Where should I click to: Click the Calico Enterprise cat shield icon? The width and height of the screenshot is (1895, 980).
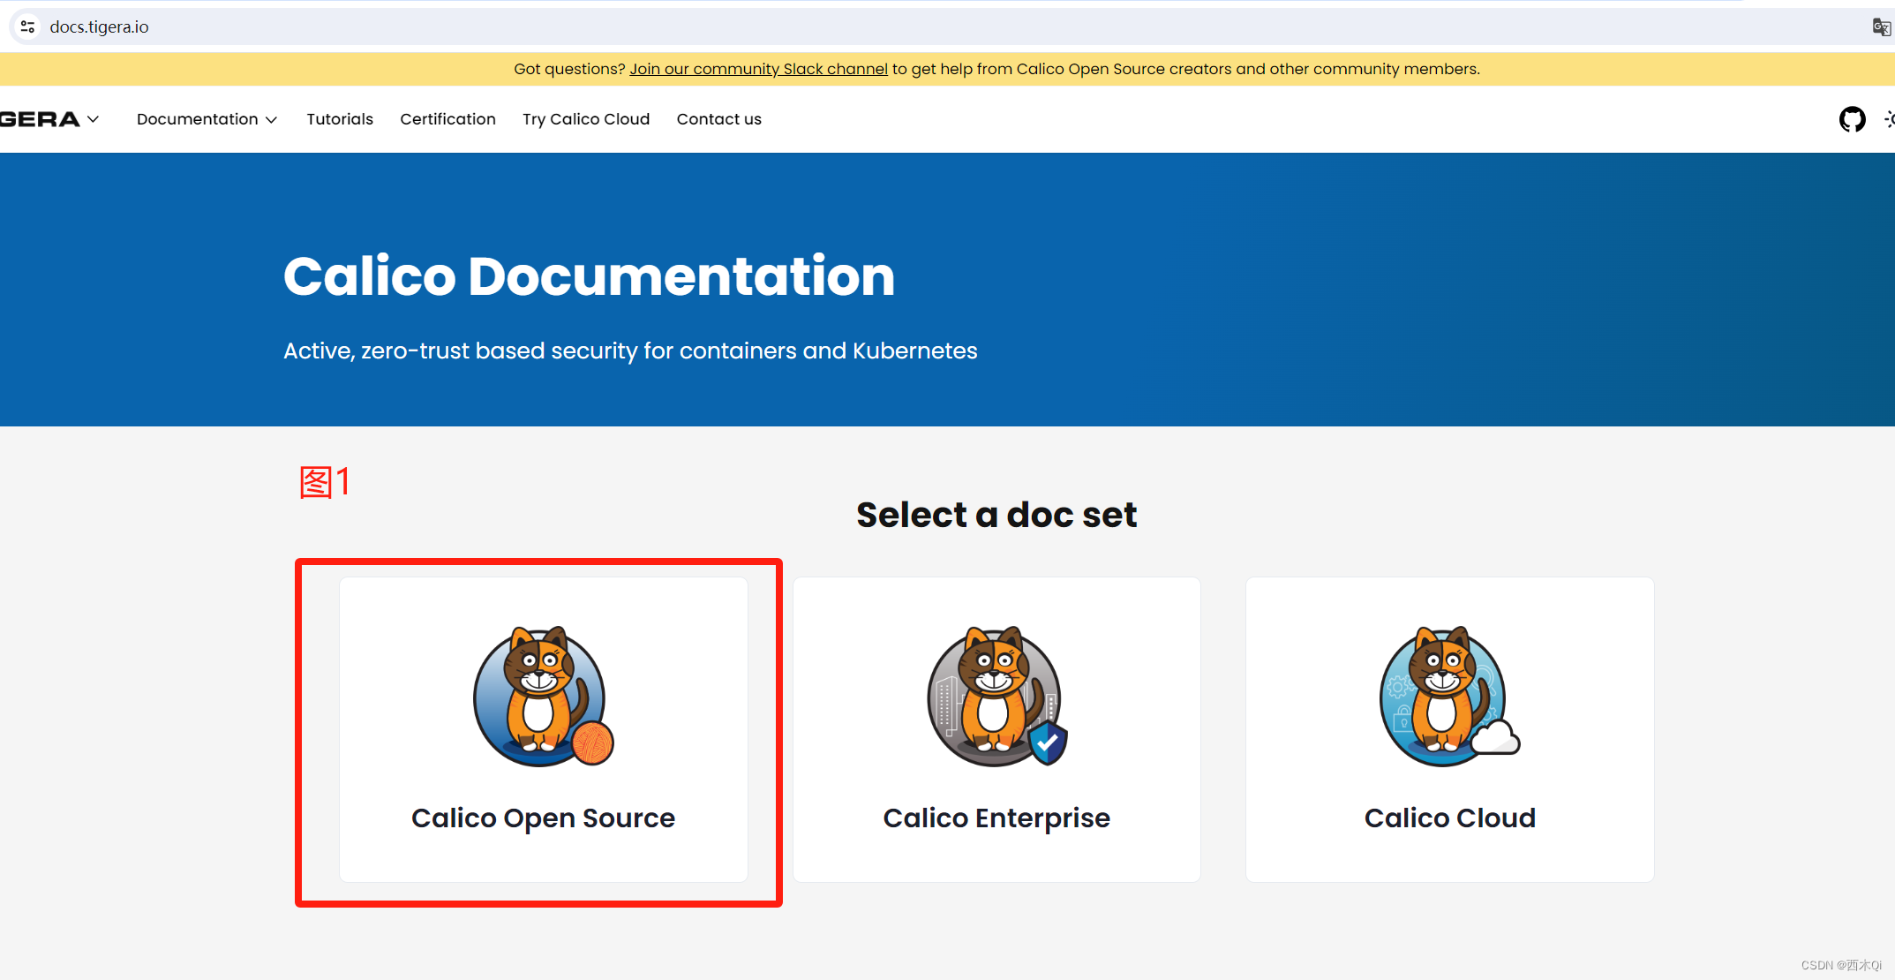pyautogui.click(x=997, y=697)
